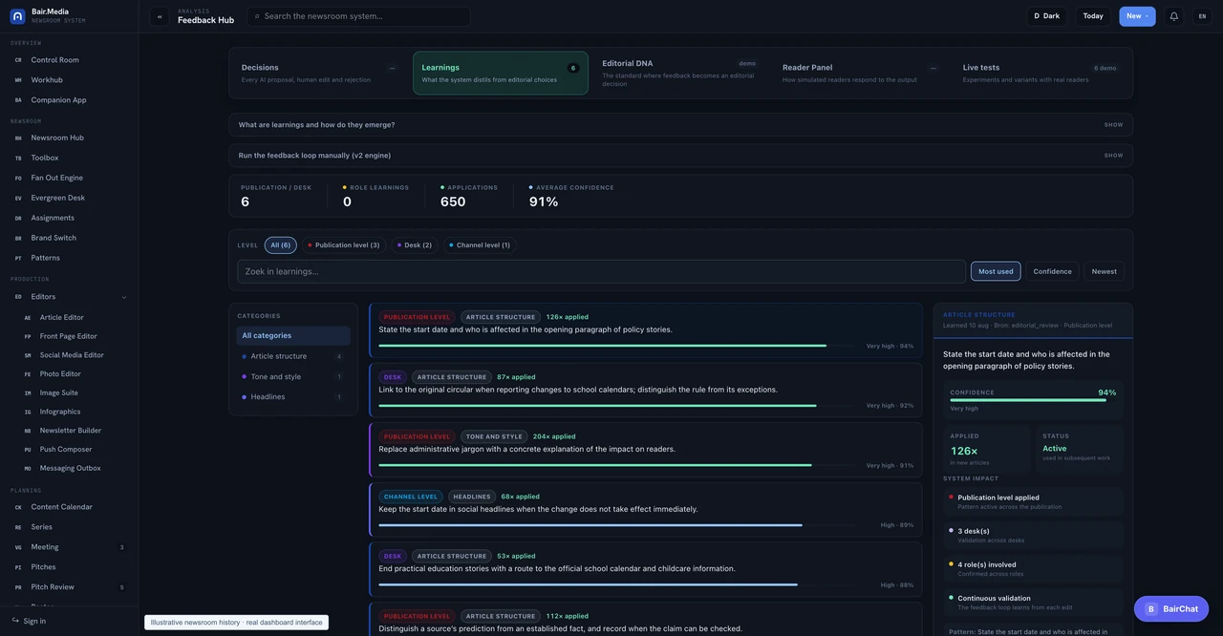Select the Headlines category
Viewport: 1223px width, 636px height.
coord(293,396)
